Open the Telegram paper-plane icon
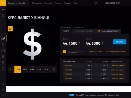 pos(3,3)
